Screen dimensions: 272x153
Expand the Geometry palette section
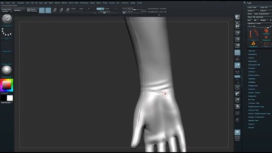tap(252, 54)
